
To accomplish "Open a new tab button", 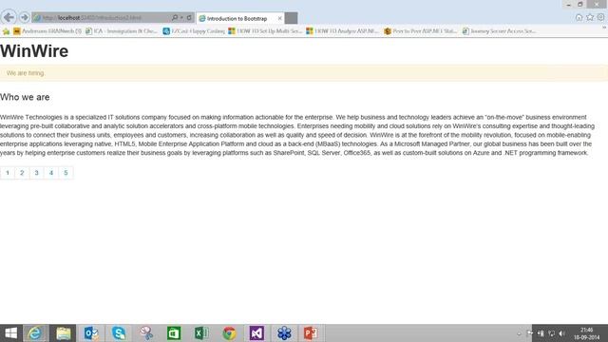I will (292, 18).
